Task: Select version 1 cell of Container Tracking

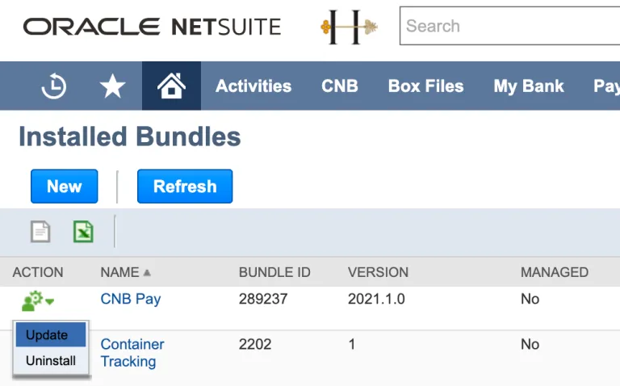Action: click(351, 344)
